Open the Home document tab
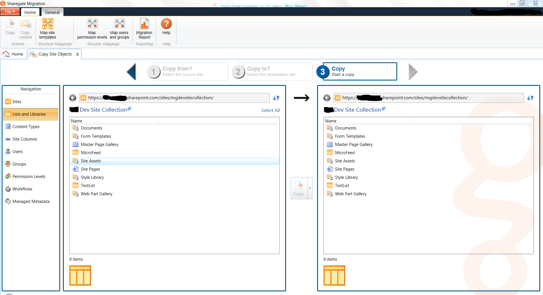543x295 pixels. tap(14, 54)
